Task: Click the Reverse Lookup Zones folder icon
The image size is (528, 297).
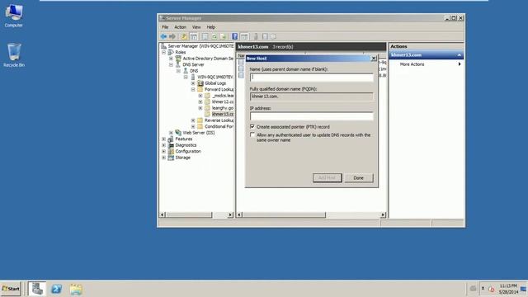Action: (x=200, y=120)
